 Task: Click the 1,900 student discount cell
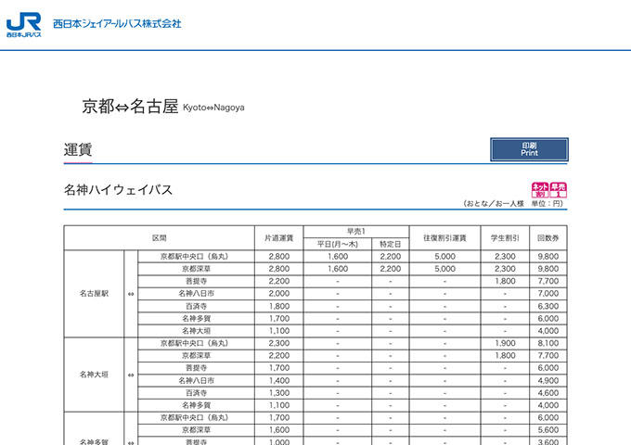[505, 343]
